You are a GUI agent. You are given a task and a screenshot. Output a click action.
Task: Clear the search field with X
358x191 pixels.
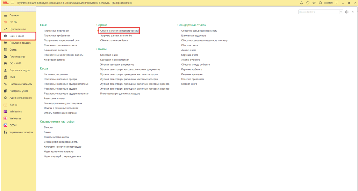point(341,12)
